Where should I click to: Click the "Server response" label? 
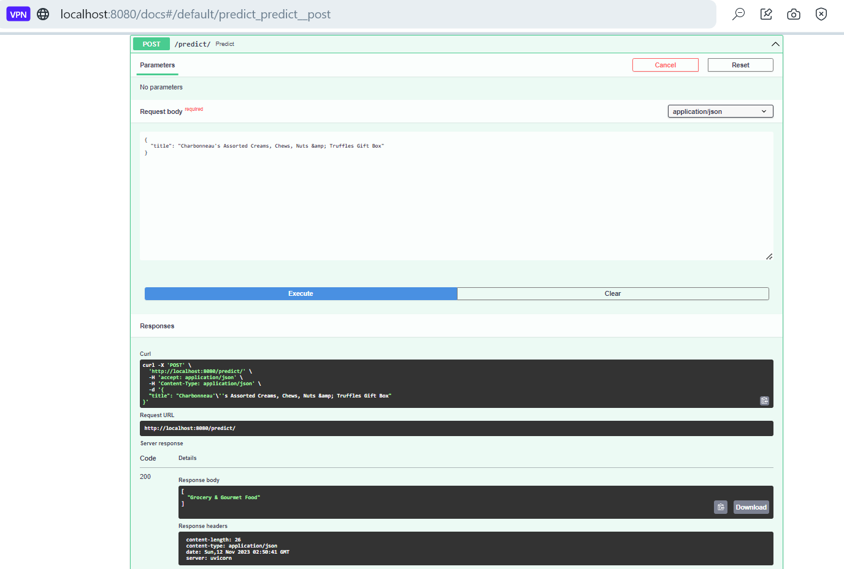162,443
